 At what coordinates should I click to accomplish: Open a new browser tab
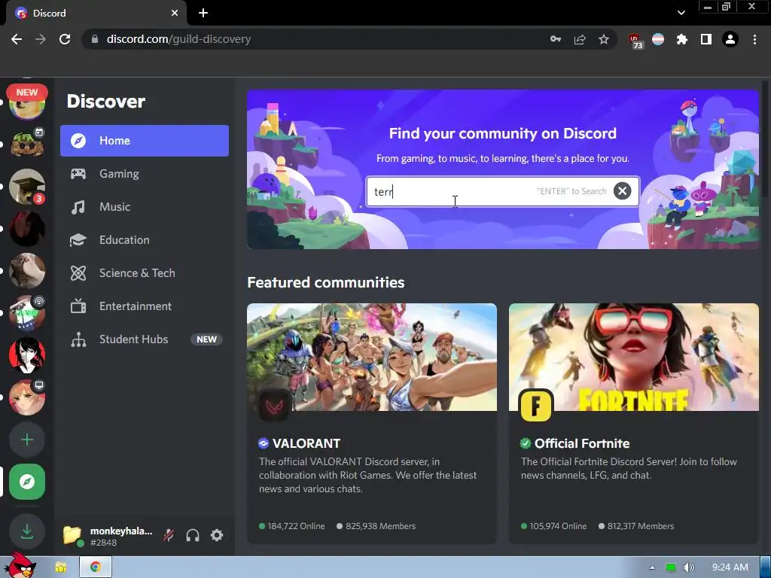point(203,13)
